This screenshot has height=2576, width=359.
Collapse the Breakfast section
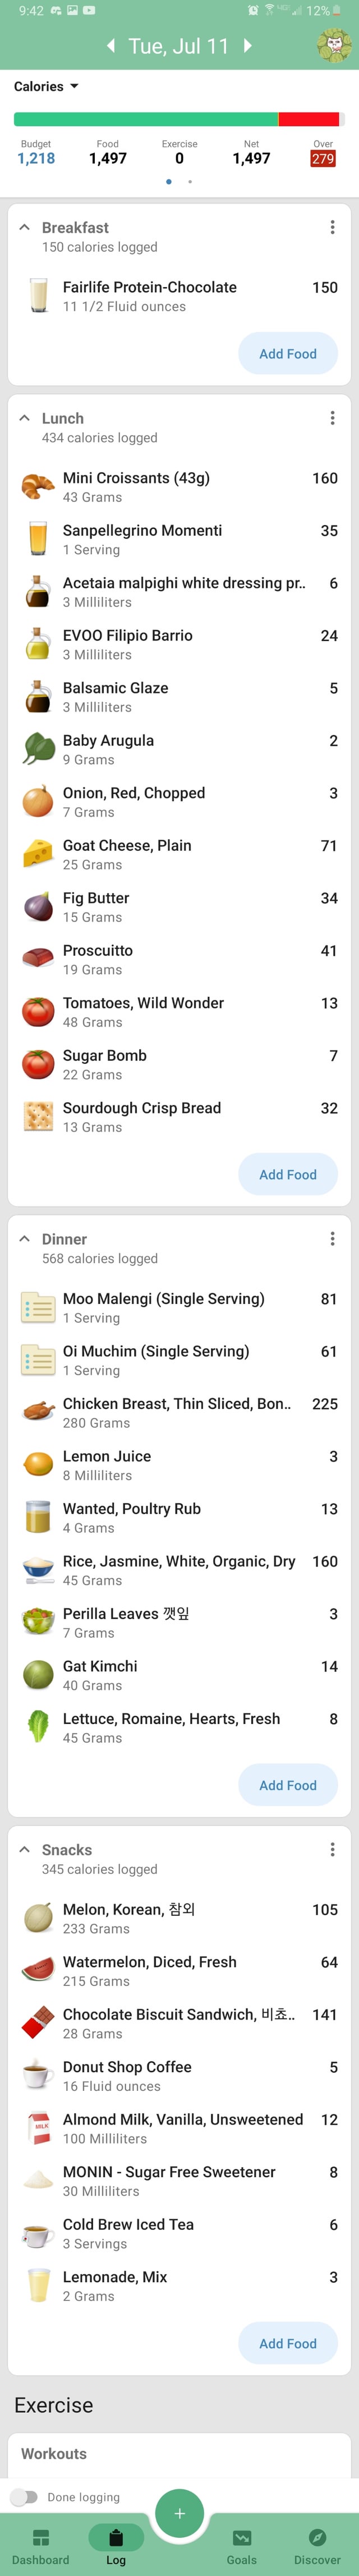tap(25, 228)
